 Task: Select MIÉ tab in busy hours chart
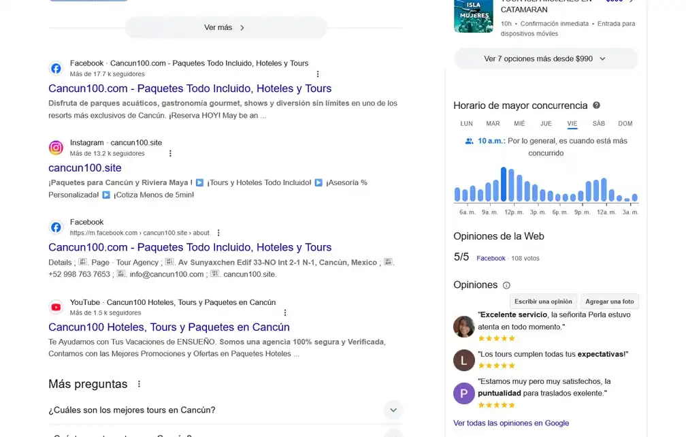(519, 124)
